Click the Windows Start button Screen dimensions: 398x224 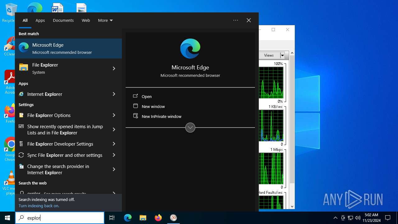tap(7, 218)
